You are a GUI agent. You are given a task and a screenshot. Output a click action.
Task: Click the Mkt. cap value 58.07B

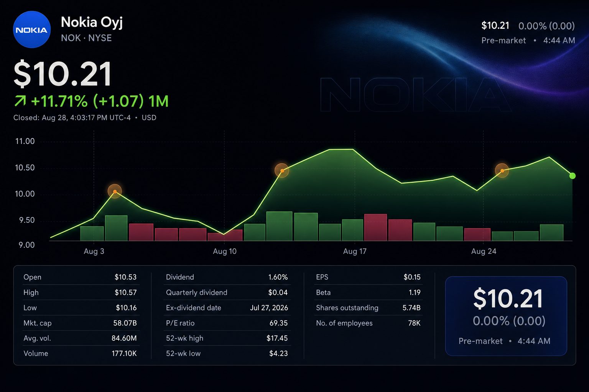(x=125, y=323)
